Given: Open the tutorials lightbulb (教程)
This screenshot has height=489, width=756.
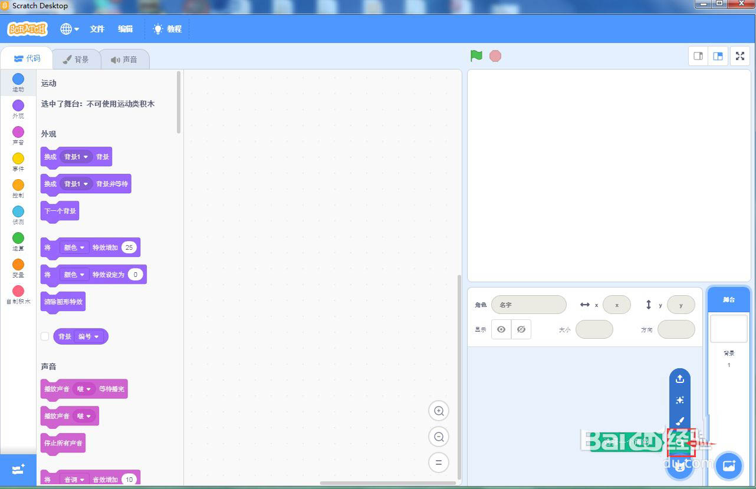Looking at the screenshot, I should pyautogui.click(x=167, y=29).
